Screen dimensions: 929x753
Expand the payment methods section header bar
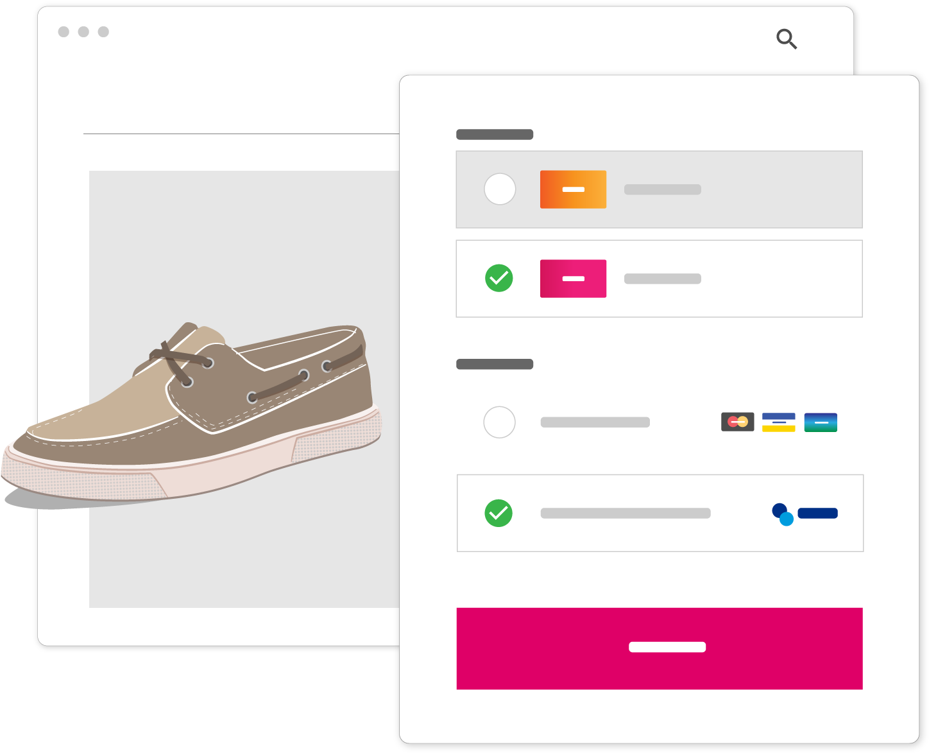click(x=495, y=364)
